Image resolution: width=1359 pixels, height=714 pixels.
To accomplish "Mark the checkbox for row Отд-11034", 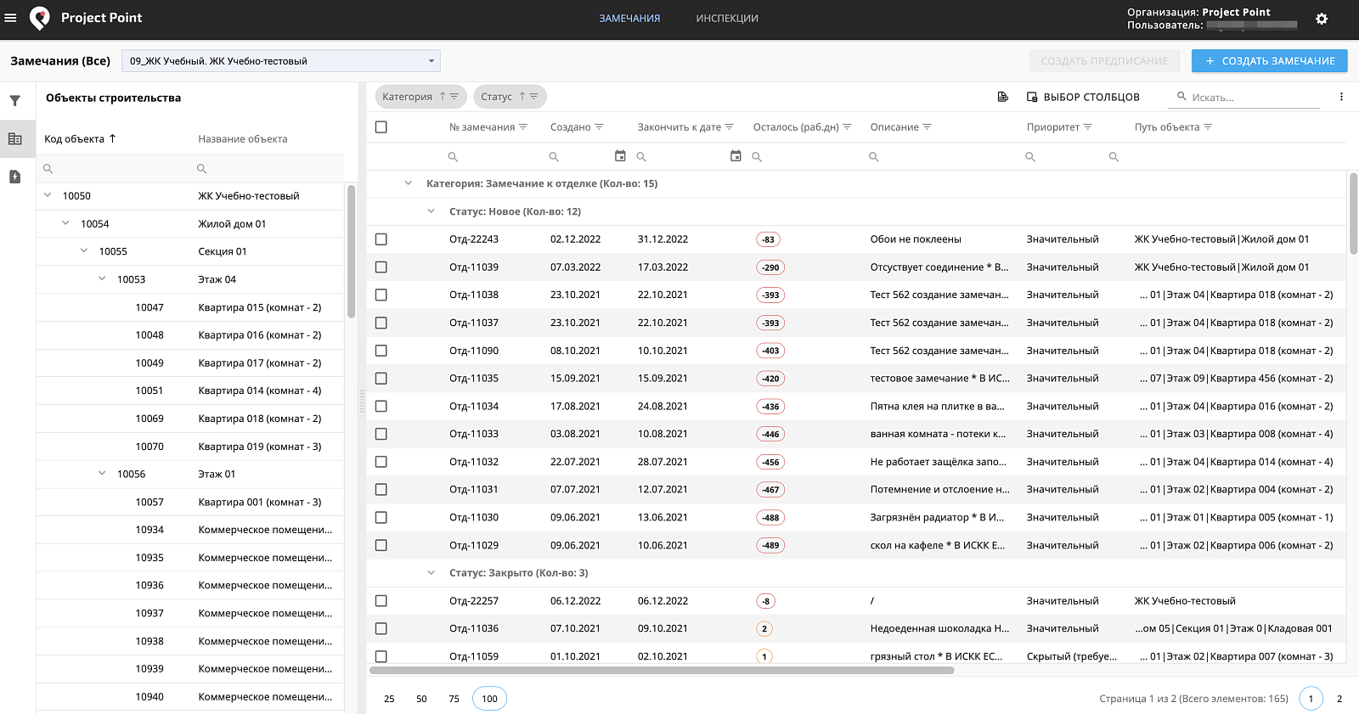I will (x=381, y=407).
